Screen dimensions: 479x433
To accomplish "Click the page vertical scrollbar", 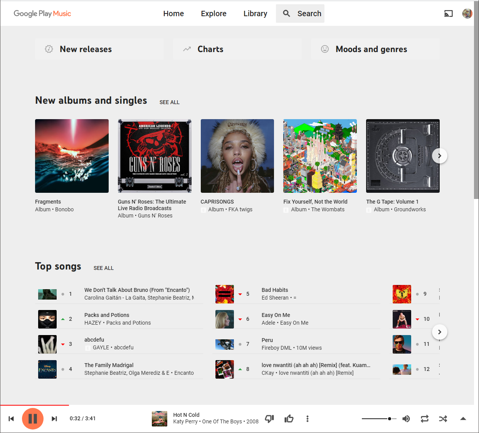I will (476, 100).
